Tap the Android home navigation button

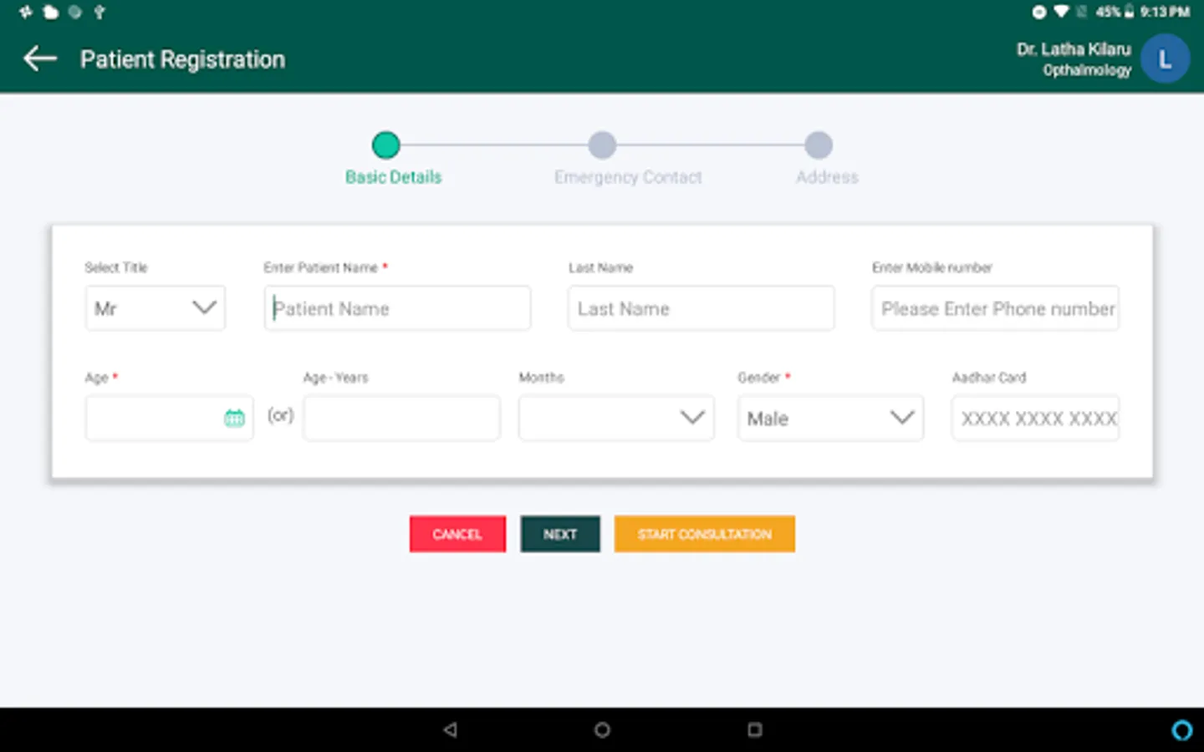tap(602, 729)
